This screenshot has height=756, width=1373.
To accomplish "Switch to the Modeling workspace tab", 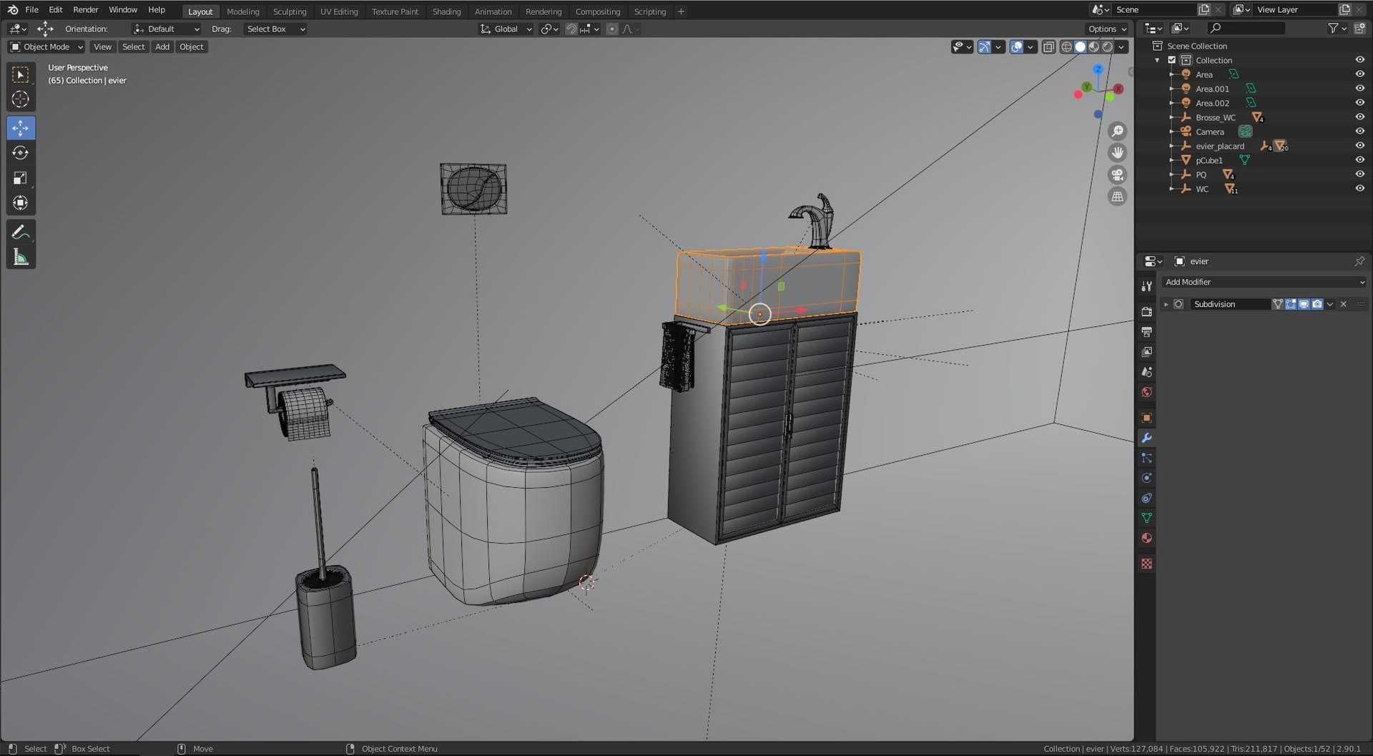I will pyautogui.click(x=243, y=11).
